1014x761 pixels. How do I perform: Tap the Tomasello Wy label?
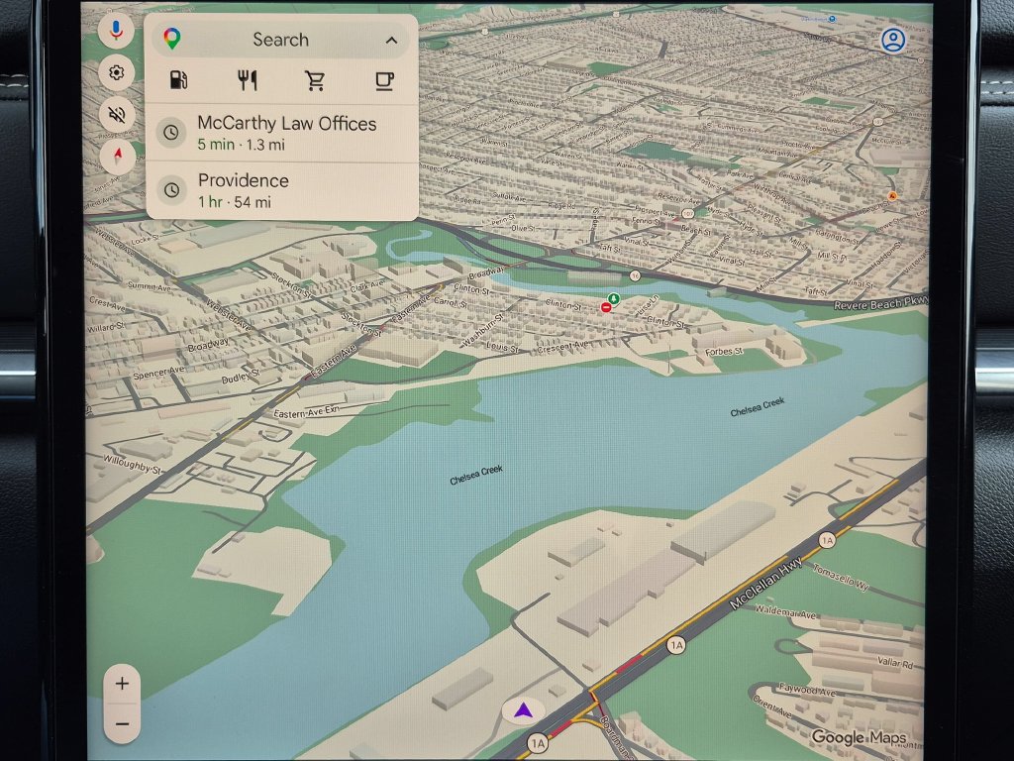coord(841,578)
